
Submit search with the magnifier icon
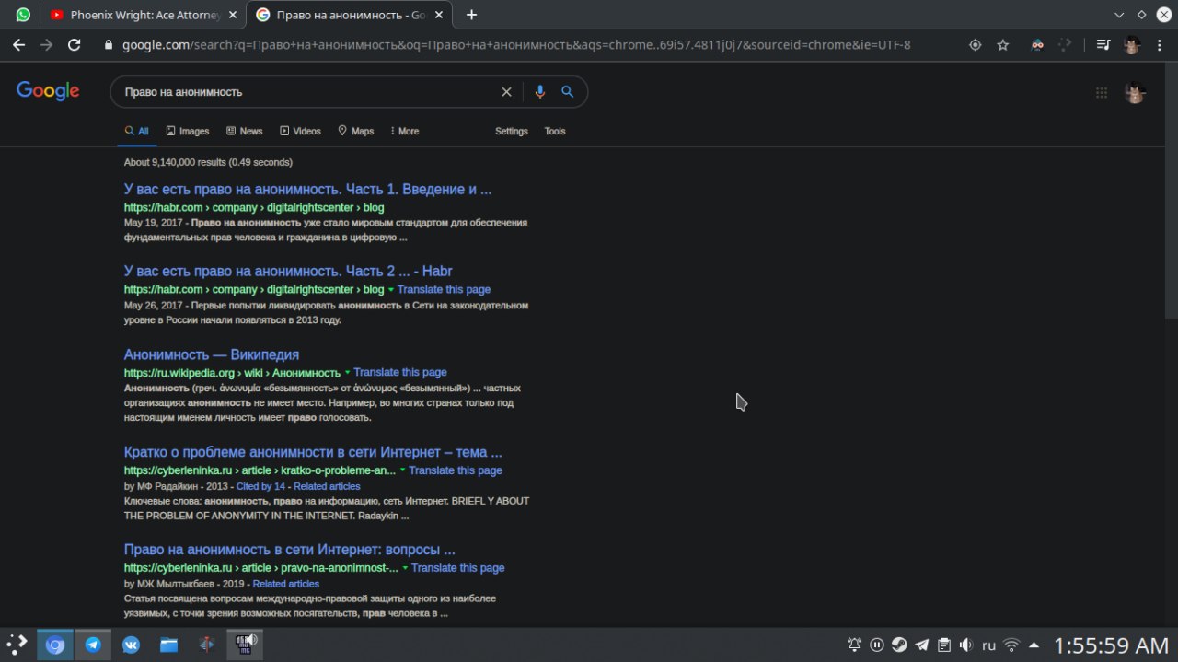click(568, 92)
